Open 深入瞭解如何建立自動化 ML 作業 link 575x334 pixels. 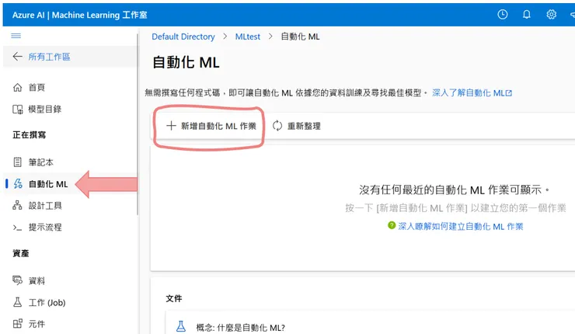[461, 226]
